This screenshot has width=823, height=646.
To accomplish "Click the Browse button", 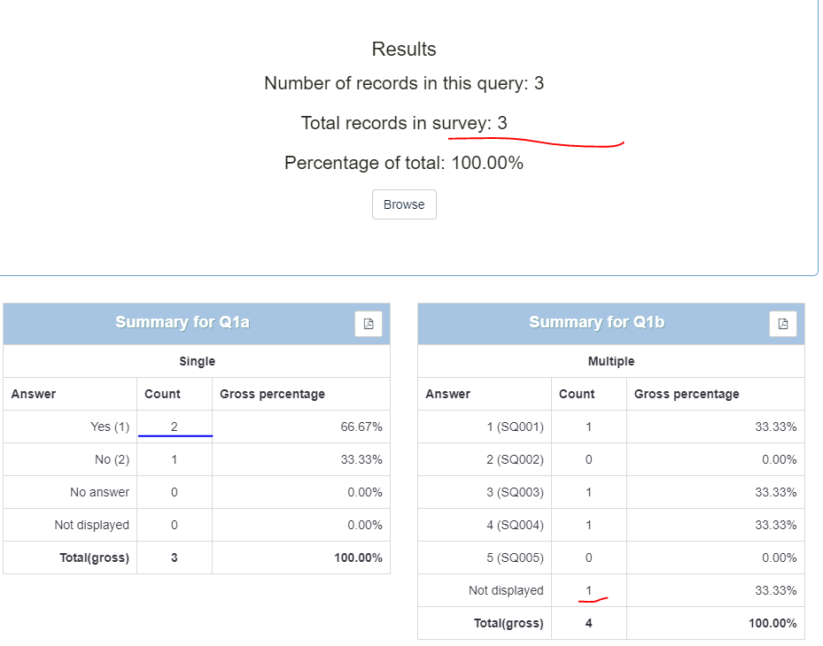I will (x=404, y=204).
